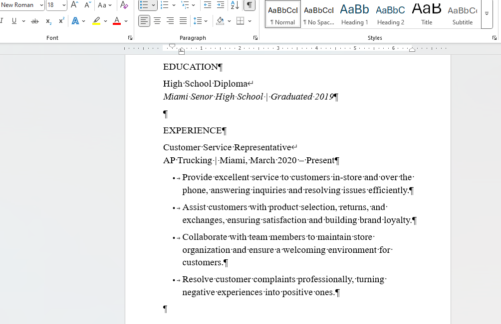
Task: Apply yellow text highlight color
Action: tap(96, 21)
